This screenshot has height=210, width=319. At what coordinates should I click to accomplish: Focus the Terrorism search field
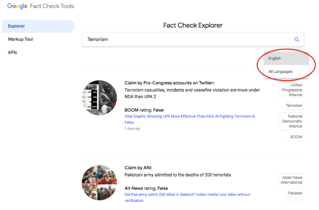tap(193, 39)
